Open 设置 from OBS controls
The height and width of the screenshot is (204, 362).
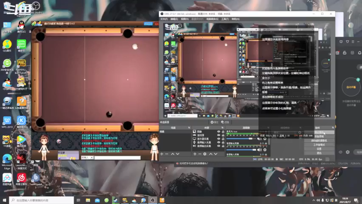coord(319,149)
